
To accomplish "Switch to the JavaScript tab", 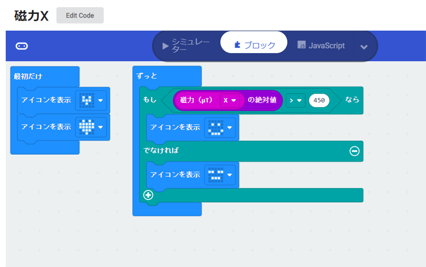I will [321, 45].
